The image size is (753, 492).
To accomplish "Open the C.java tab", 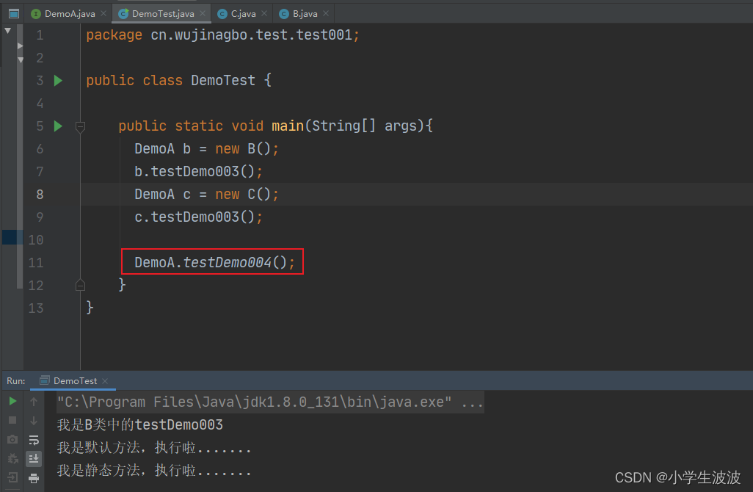I will click(243, 14).
